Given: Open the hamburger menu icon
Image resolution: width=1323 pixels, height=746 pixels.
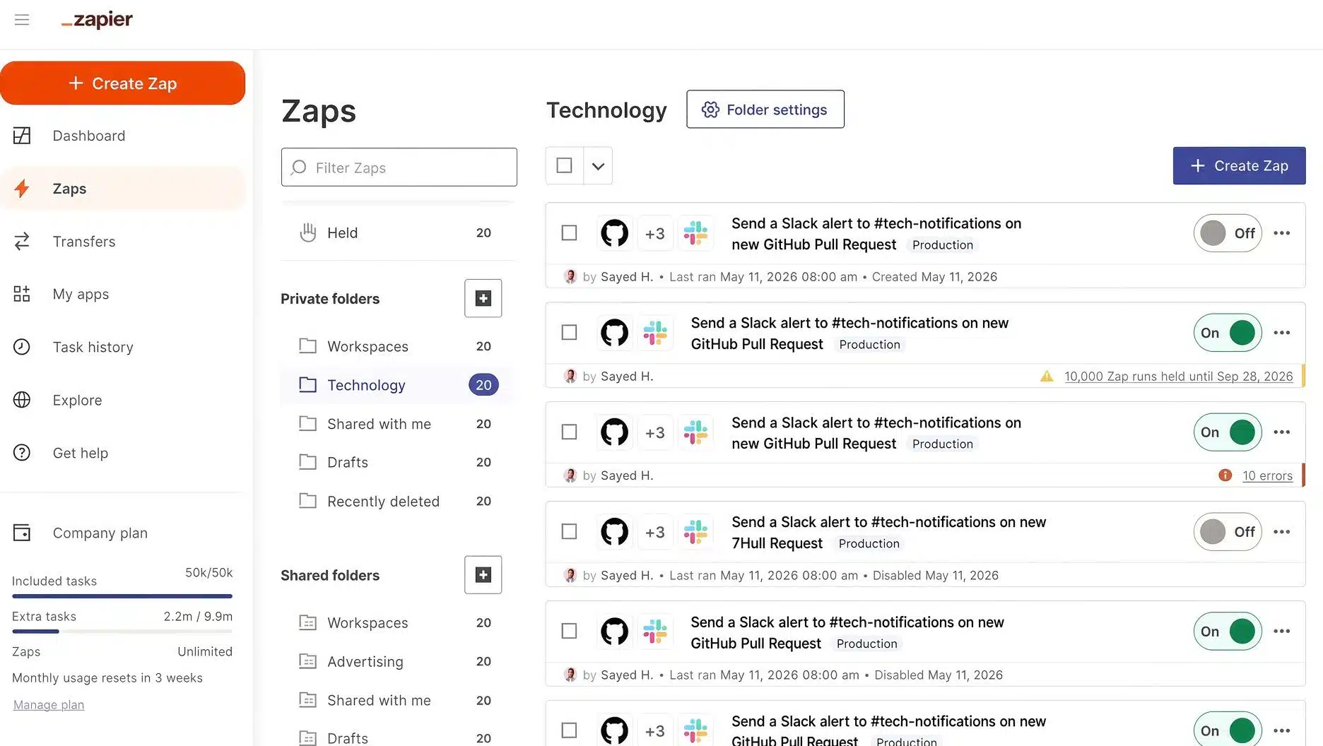Looking at the screenshot, I should 22,20.
